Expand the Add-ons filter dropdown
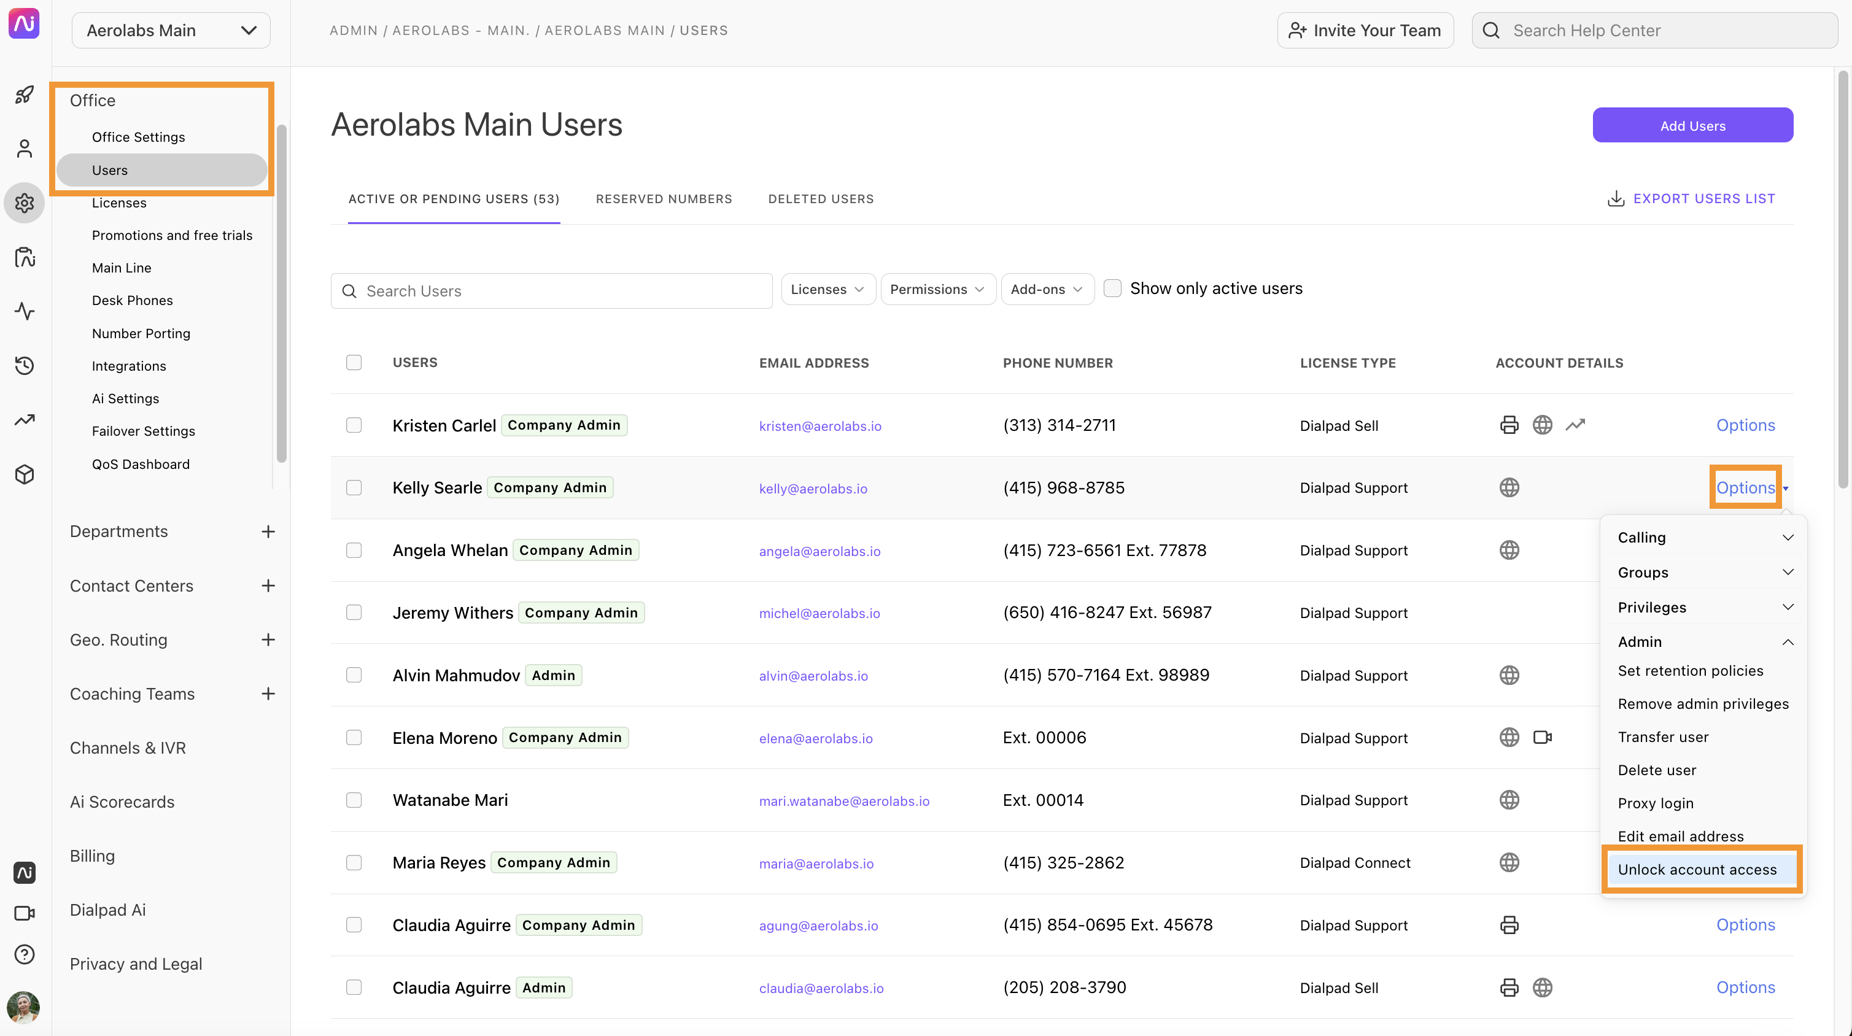Image resolution: width=1852 pixels, height=1036 pixels. 1044,288
